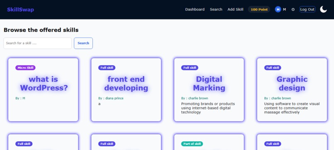Viewport: 334px width, 150px height.
Task: Click the Full skill badge on front end card
Action: (107, 68)
